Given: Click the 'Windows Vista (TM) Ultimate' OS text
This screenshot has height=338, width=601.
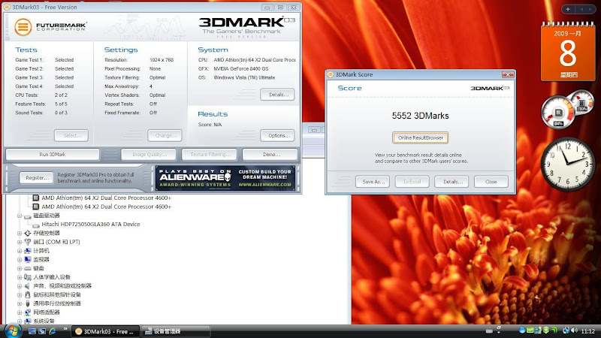Looking at the screenshot, I should point(244,78).
